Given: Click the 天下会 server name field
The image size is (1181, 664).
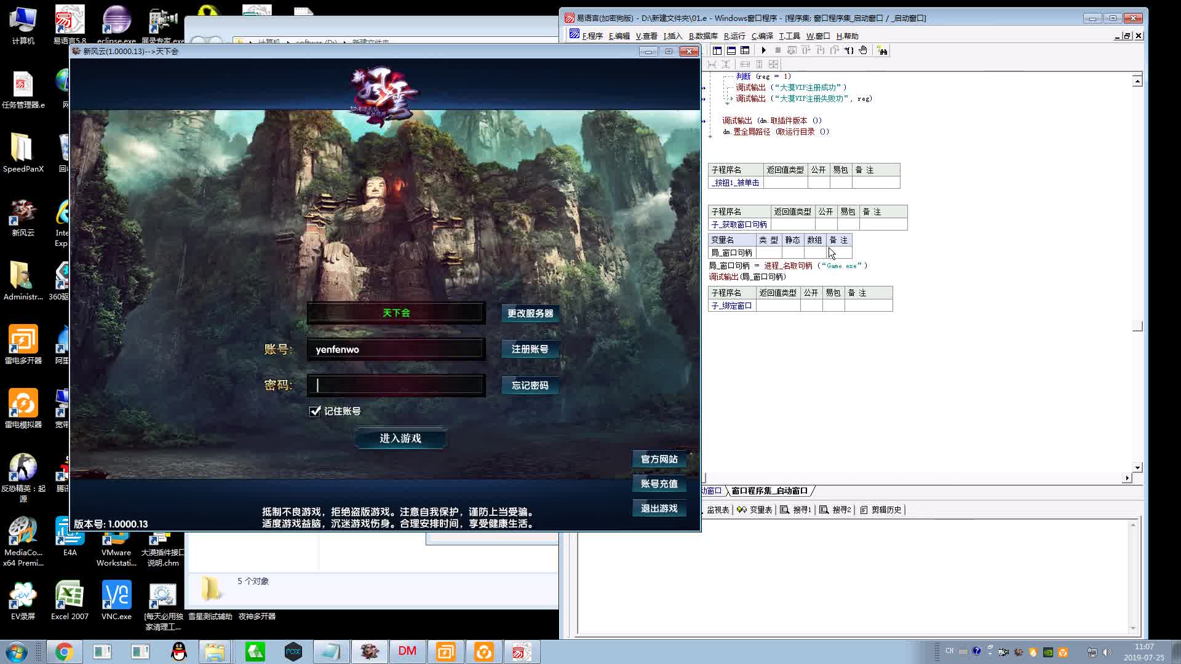Looking at the screenshot, I should 396,313.
